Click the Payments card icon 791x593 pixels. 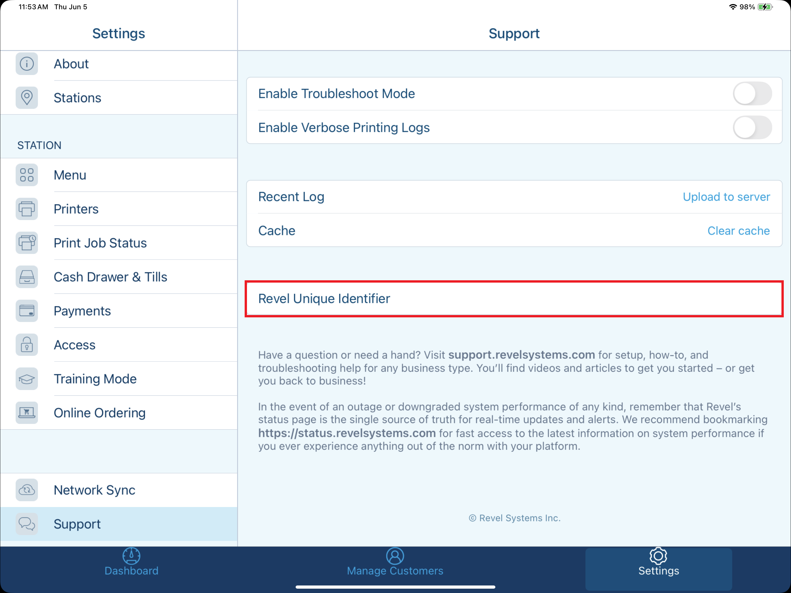pyautogui.click(x=27, y=311)
